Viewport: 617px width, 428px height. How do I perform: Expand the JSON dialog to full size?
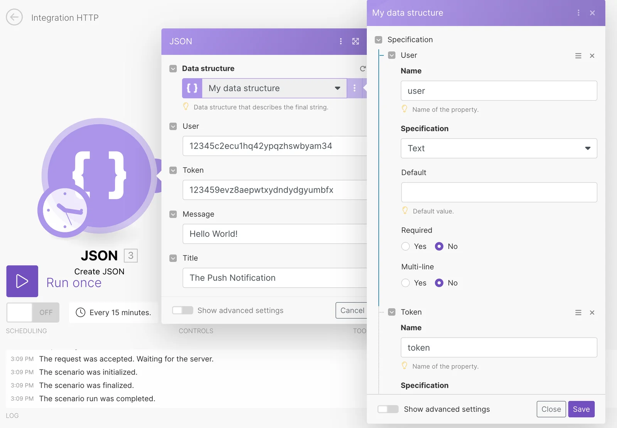click(x=356, y=41)
